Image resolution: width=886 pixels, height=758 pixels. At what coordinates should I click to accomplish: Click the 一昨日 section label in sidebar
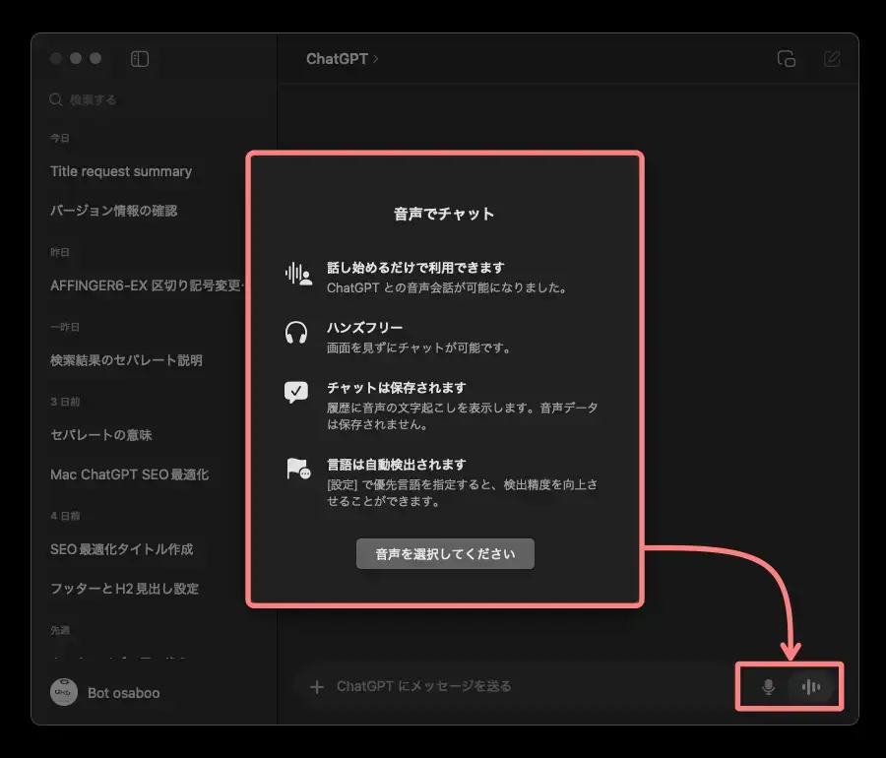pyautogui.click(x=65, y=327)
